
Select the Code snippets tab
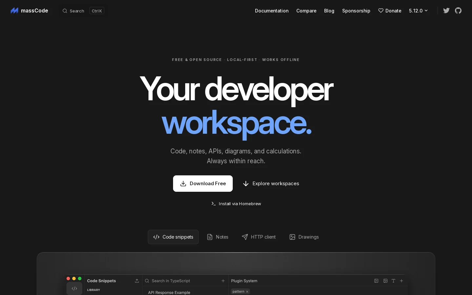coord(173,237)
